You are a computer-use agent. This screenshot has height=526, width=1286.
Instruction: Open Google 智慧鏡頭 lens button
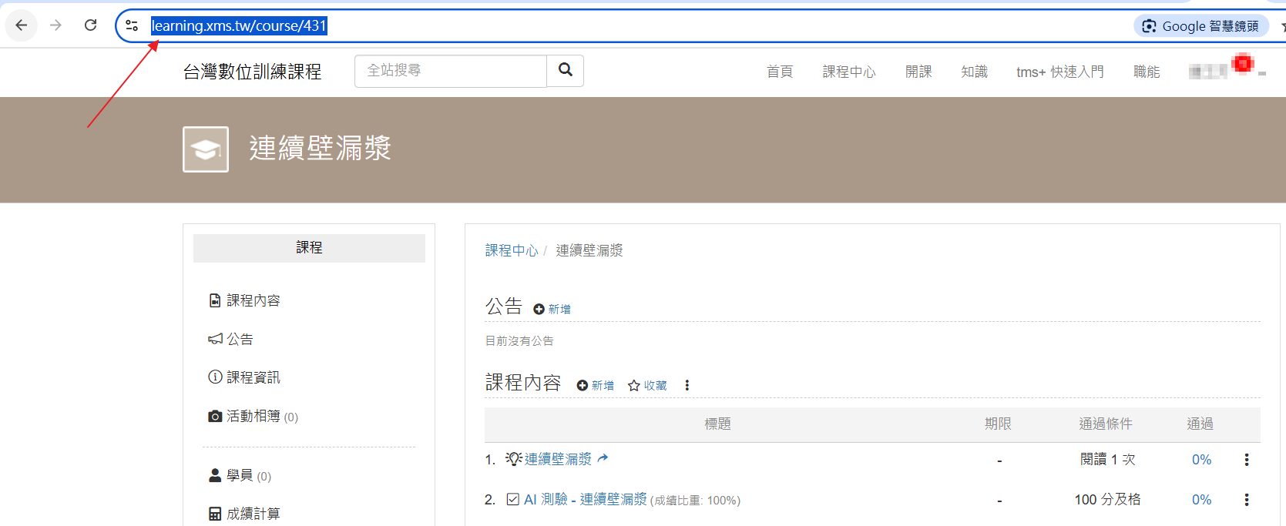pyautogui.click(x=1200, y=26)
